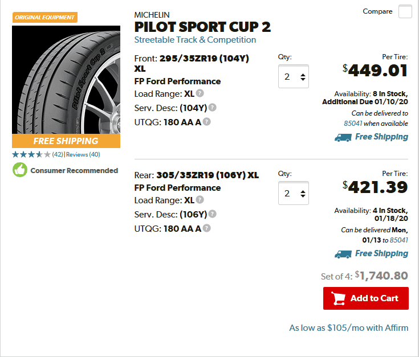Add the tire set to cart
Screen dimensions: 419x357
[366, 298]
